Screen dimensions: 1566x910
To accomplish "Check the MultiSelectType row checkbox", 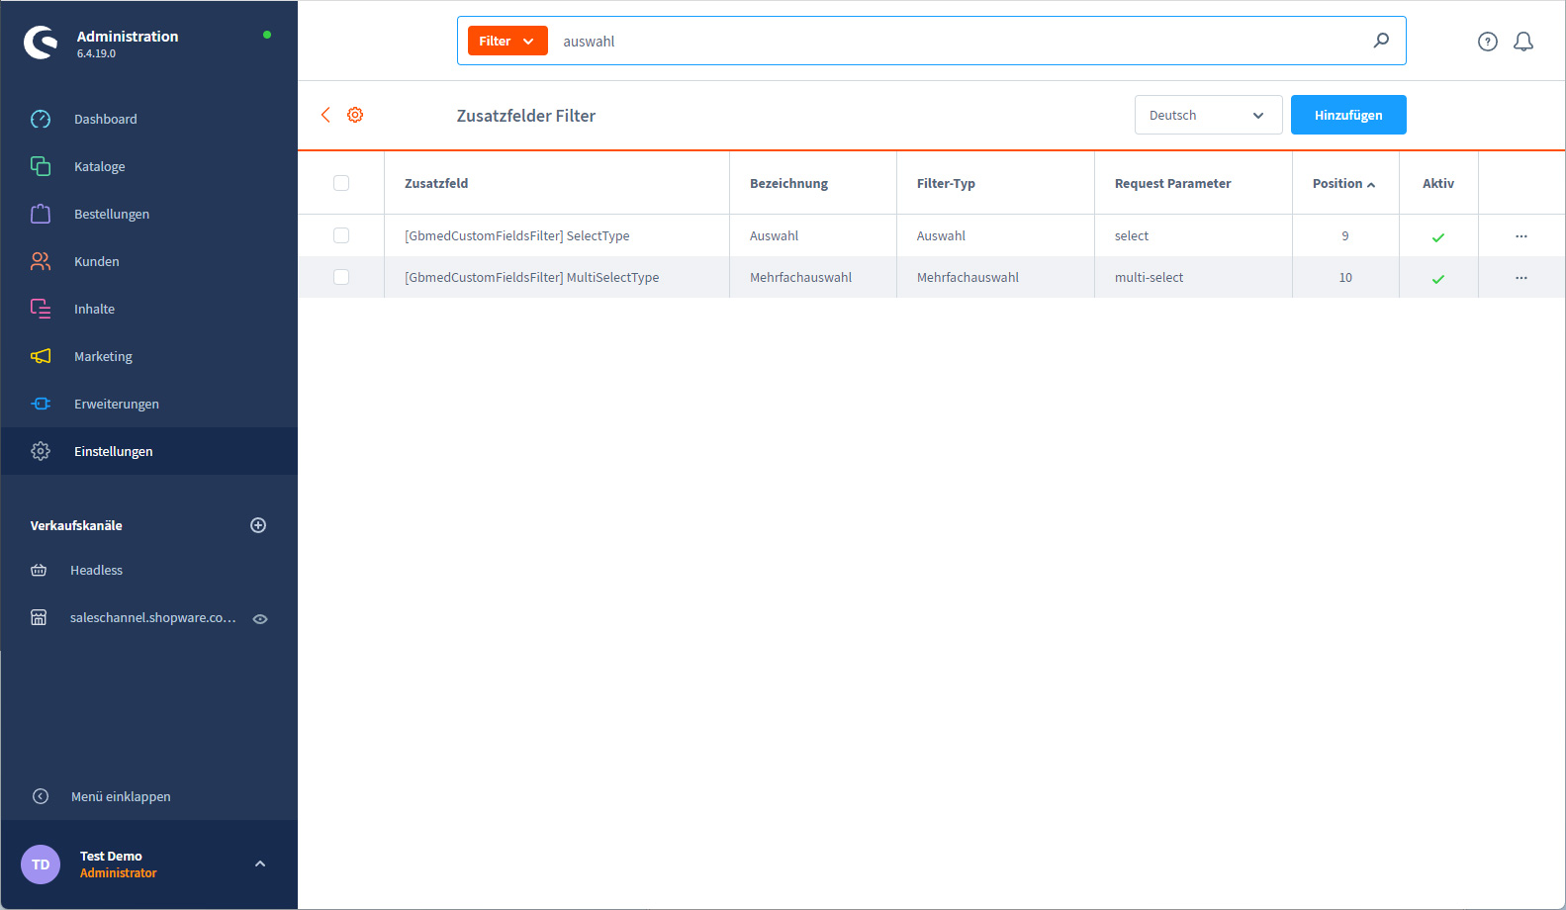I will (x=341, y=277).
